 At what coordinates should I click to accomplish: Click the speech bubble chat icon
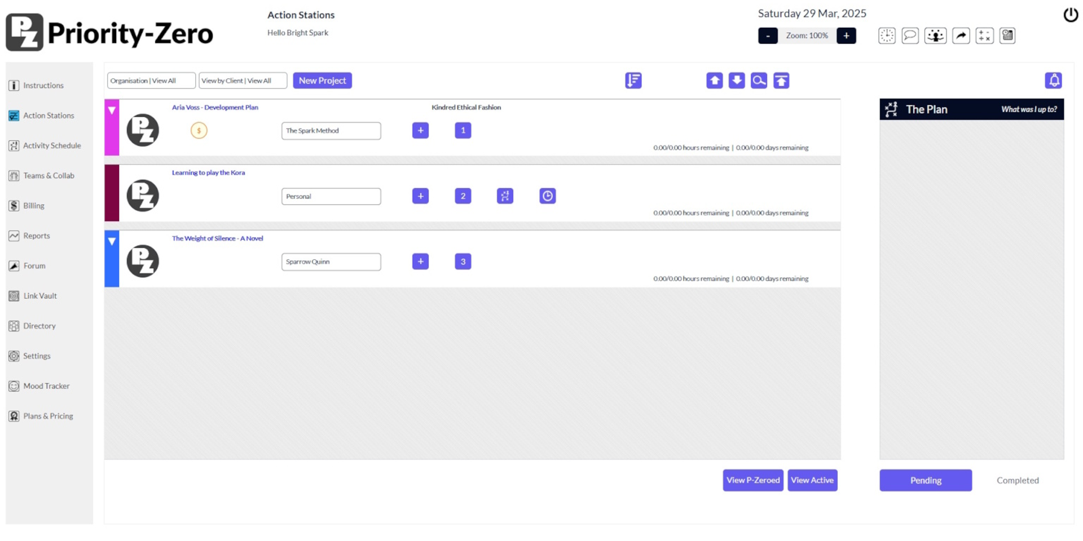click(910, 36)
